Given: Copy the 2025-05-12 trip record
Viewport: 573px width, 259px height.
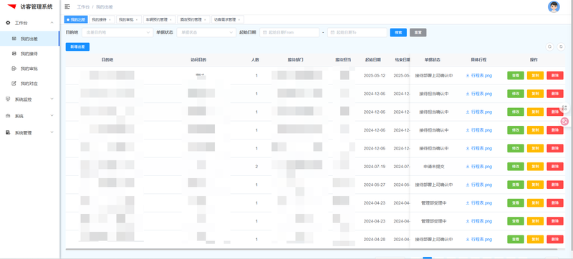Looking at the screenshot, I should click(x=535, y=76).
